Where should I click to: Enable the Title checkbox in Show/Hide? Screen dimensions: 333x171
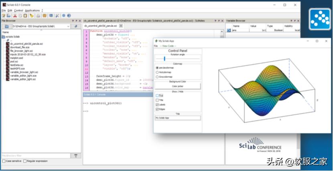click(157, 100)
